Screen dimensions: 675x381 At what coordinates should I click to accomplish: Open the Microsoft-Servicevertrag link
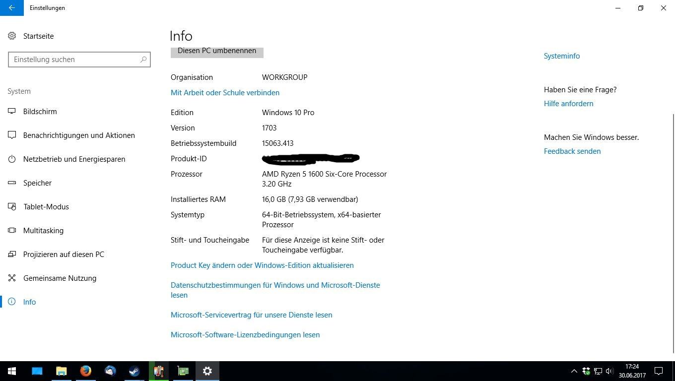251,315
